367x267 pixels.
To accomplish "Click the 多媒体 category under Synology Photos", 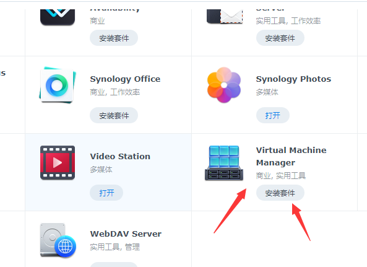I will pos(267,92).
